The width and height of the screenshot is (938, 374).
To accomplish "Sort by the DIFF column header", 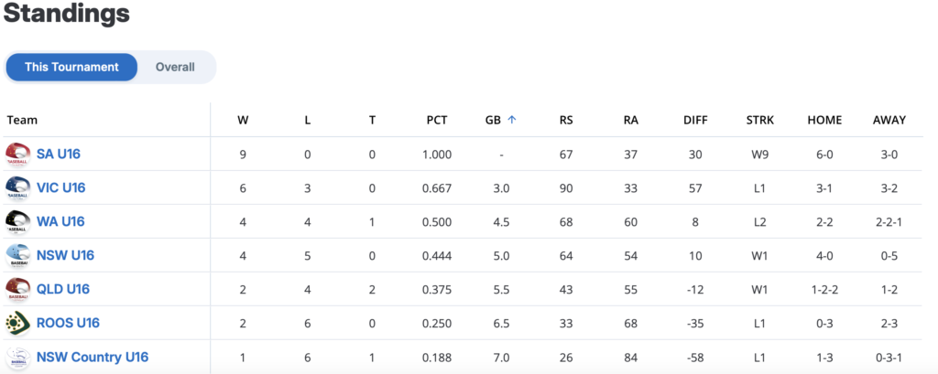I will pyautogui.click(x=695, y=120).
